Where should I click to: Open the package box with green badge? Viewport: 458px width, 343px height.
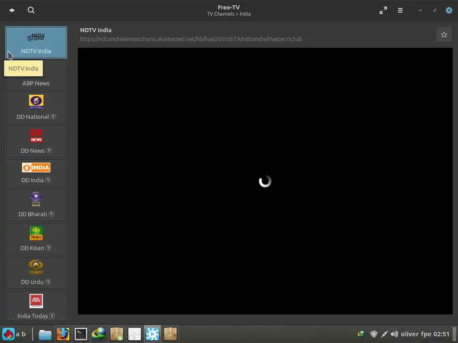(117, 334)
